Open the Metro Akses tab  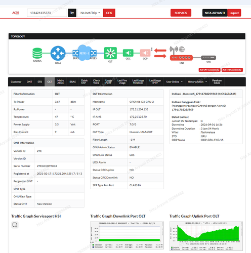click(x=61, y=82)
